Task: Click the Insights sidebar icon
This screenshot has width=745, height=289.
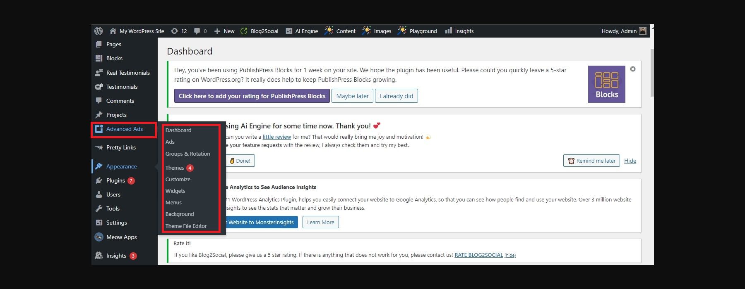Action: point(99,256)
